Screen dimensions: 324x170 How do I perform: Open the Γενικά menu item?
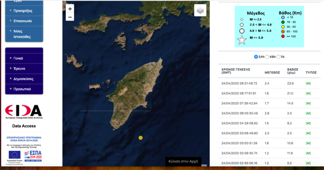point(18,58)
